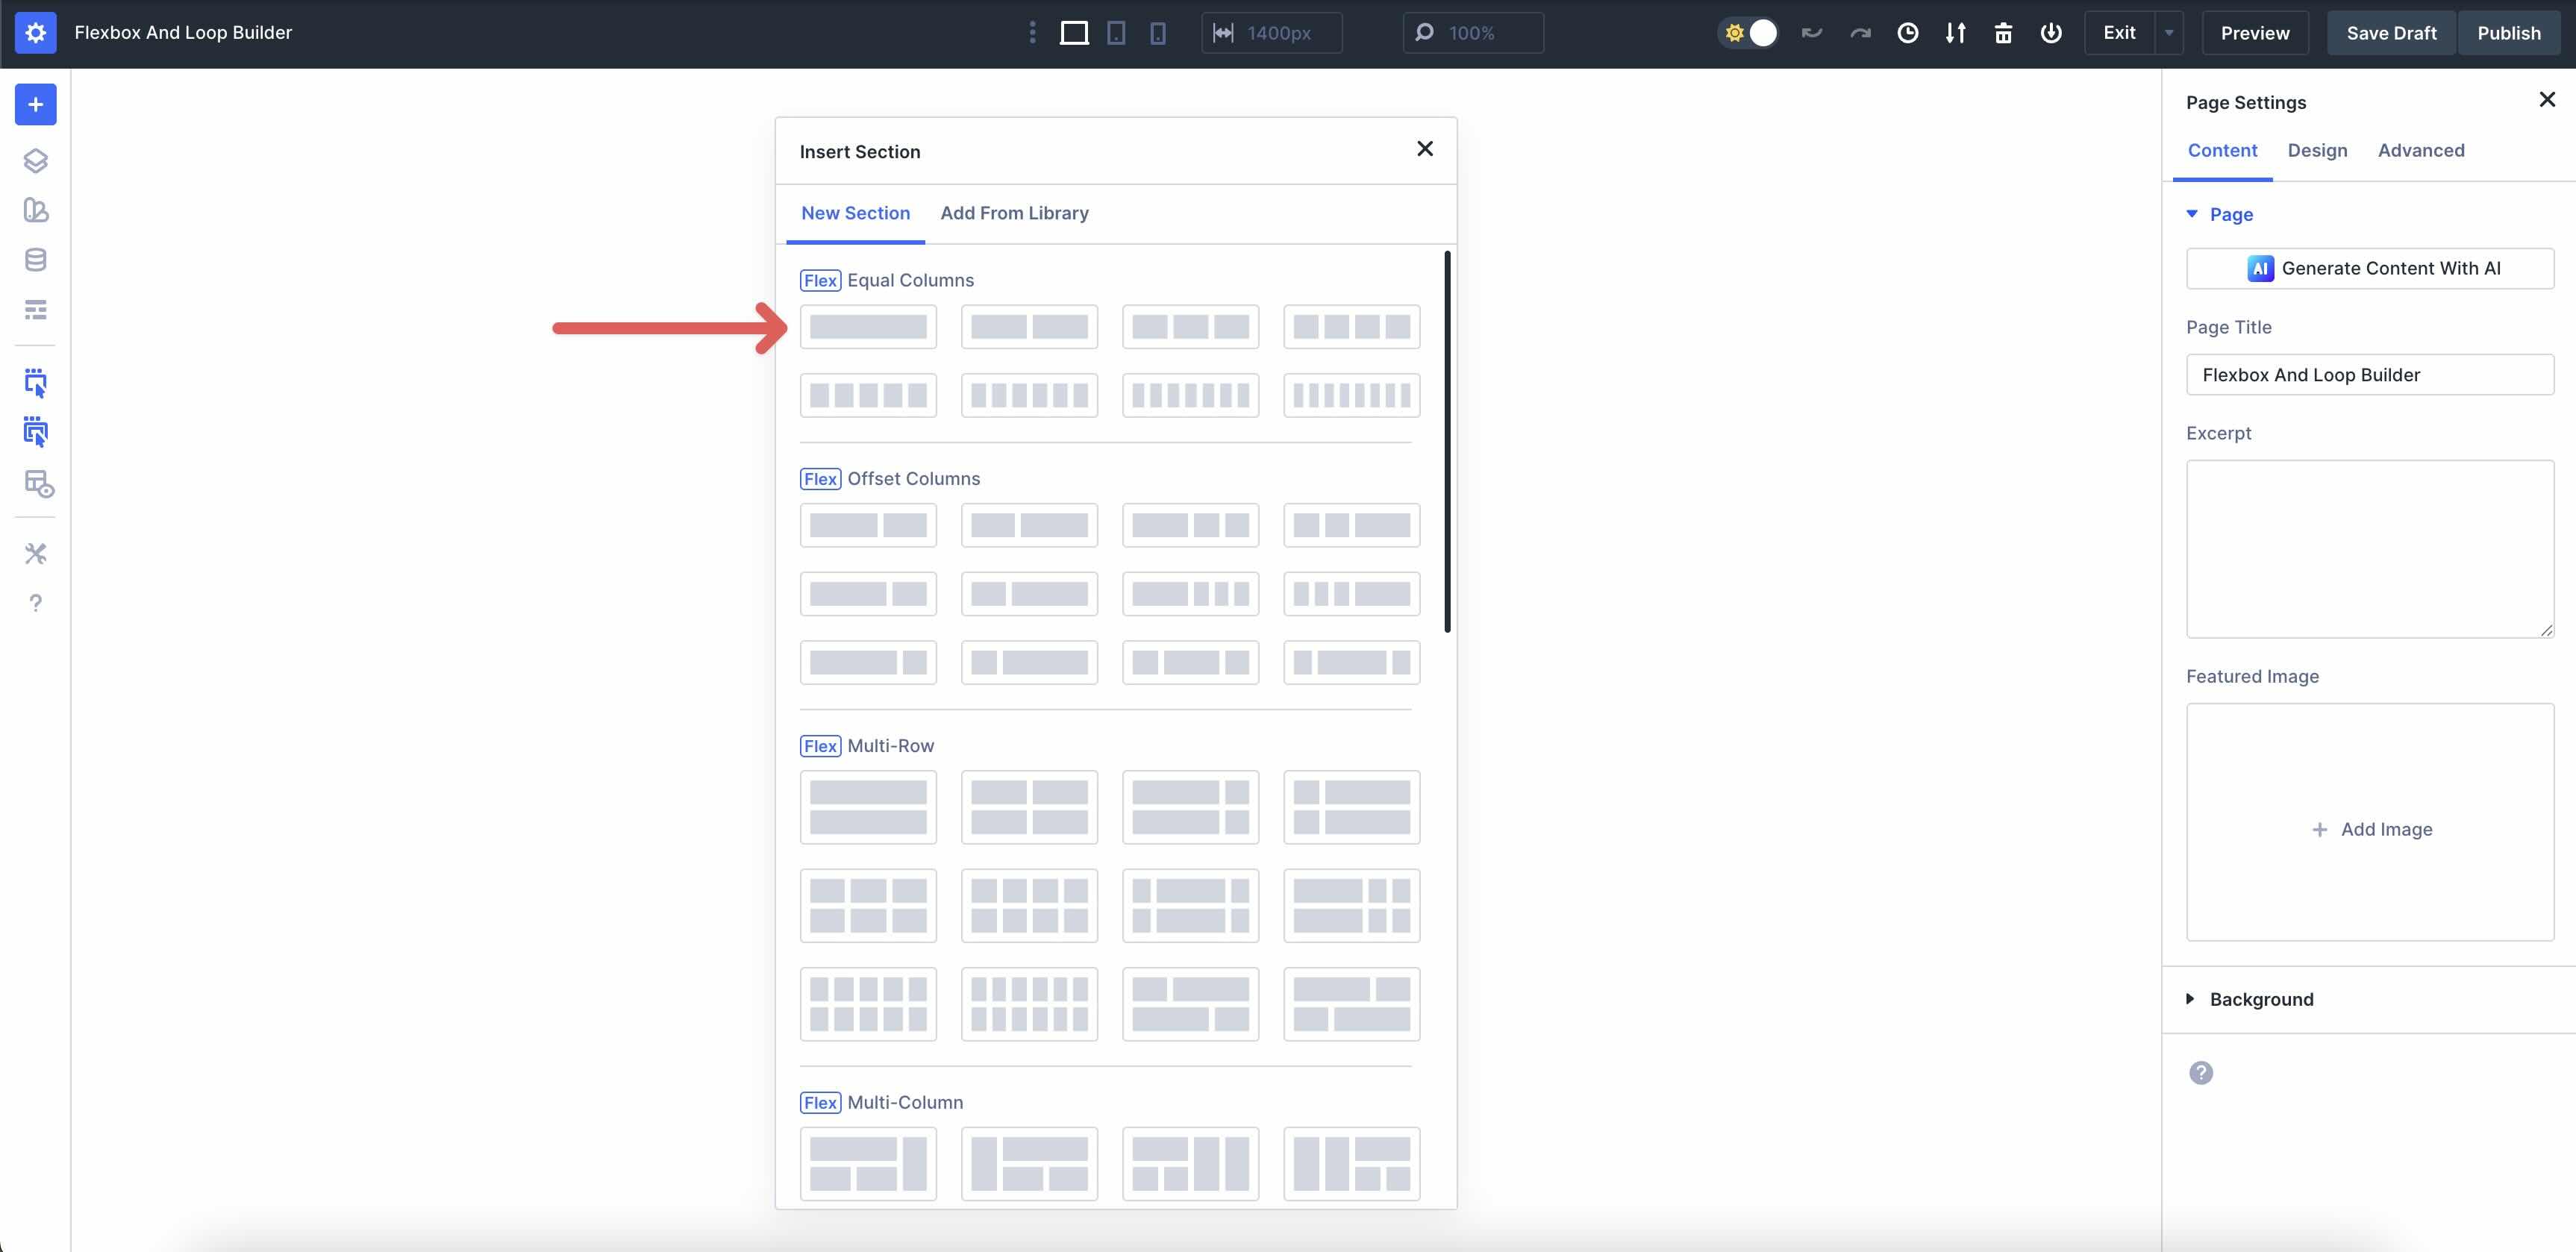Screen dimensions: 2576x1252
Task: Click the trash icon in top toolbar
Action: (2004, 33)
